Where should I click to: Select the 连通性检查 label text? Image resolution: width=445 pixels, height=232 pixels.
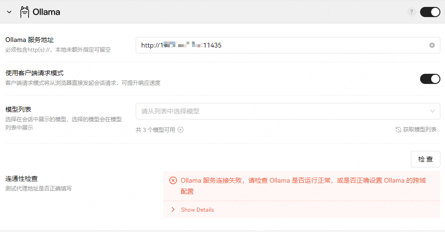22,178
